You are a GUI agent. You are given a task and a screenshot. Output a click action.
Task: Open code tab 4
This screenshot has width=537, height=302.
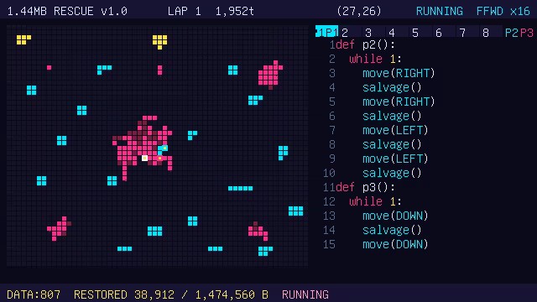click(x=392, y=33)
